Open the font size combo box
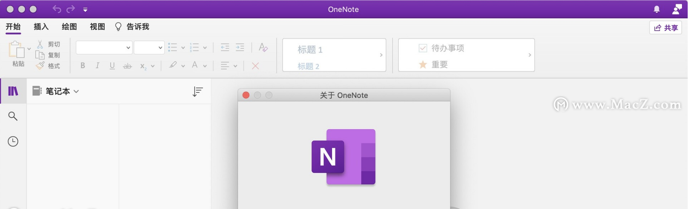 point(149,47)
